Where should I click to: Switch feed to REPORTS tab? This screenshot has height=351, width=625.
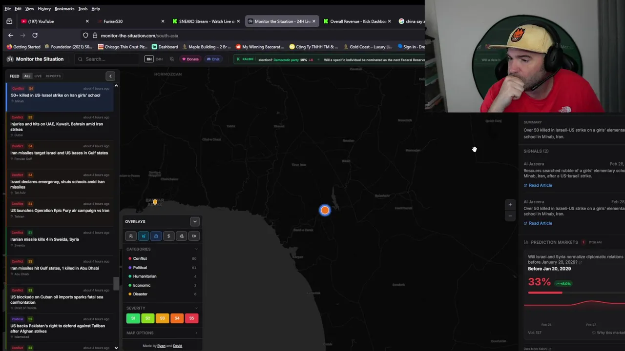pos(53,76)
